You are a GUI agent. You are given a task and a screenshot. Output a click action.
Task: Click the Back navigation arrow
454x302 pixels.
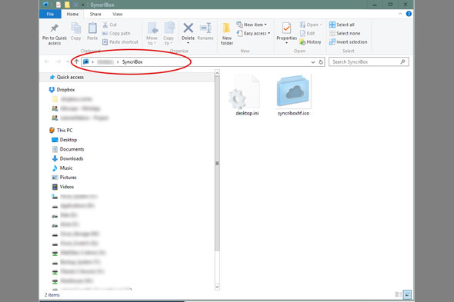[x=47, y=61]
